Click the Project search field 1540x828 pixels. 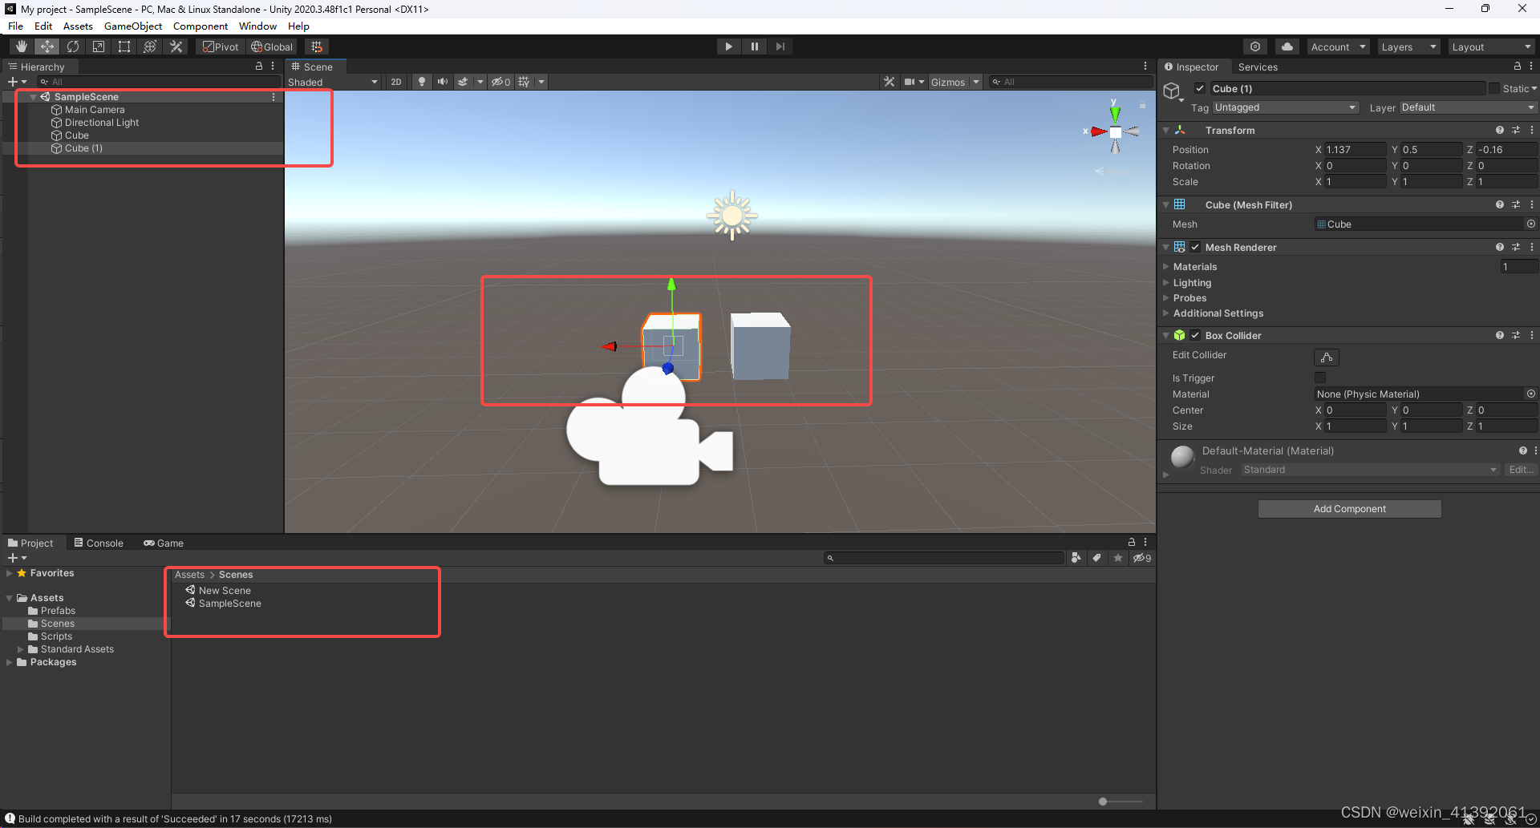point(945,558)
